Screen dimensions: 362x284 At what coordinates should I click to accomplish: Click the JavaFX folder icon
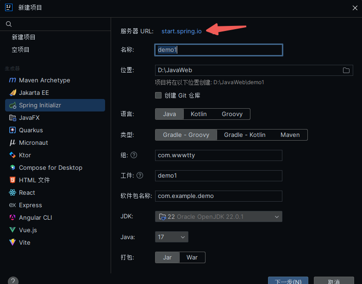(12, 118)
